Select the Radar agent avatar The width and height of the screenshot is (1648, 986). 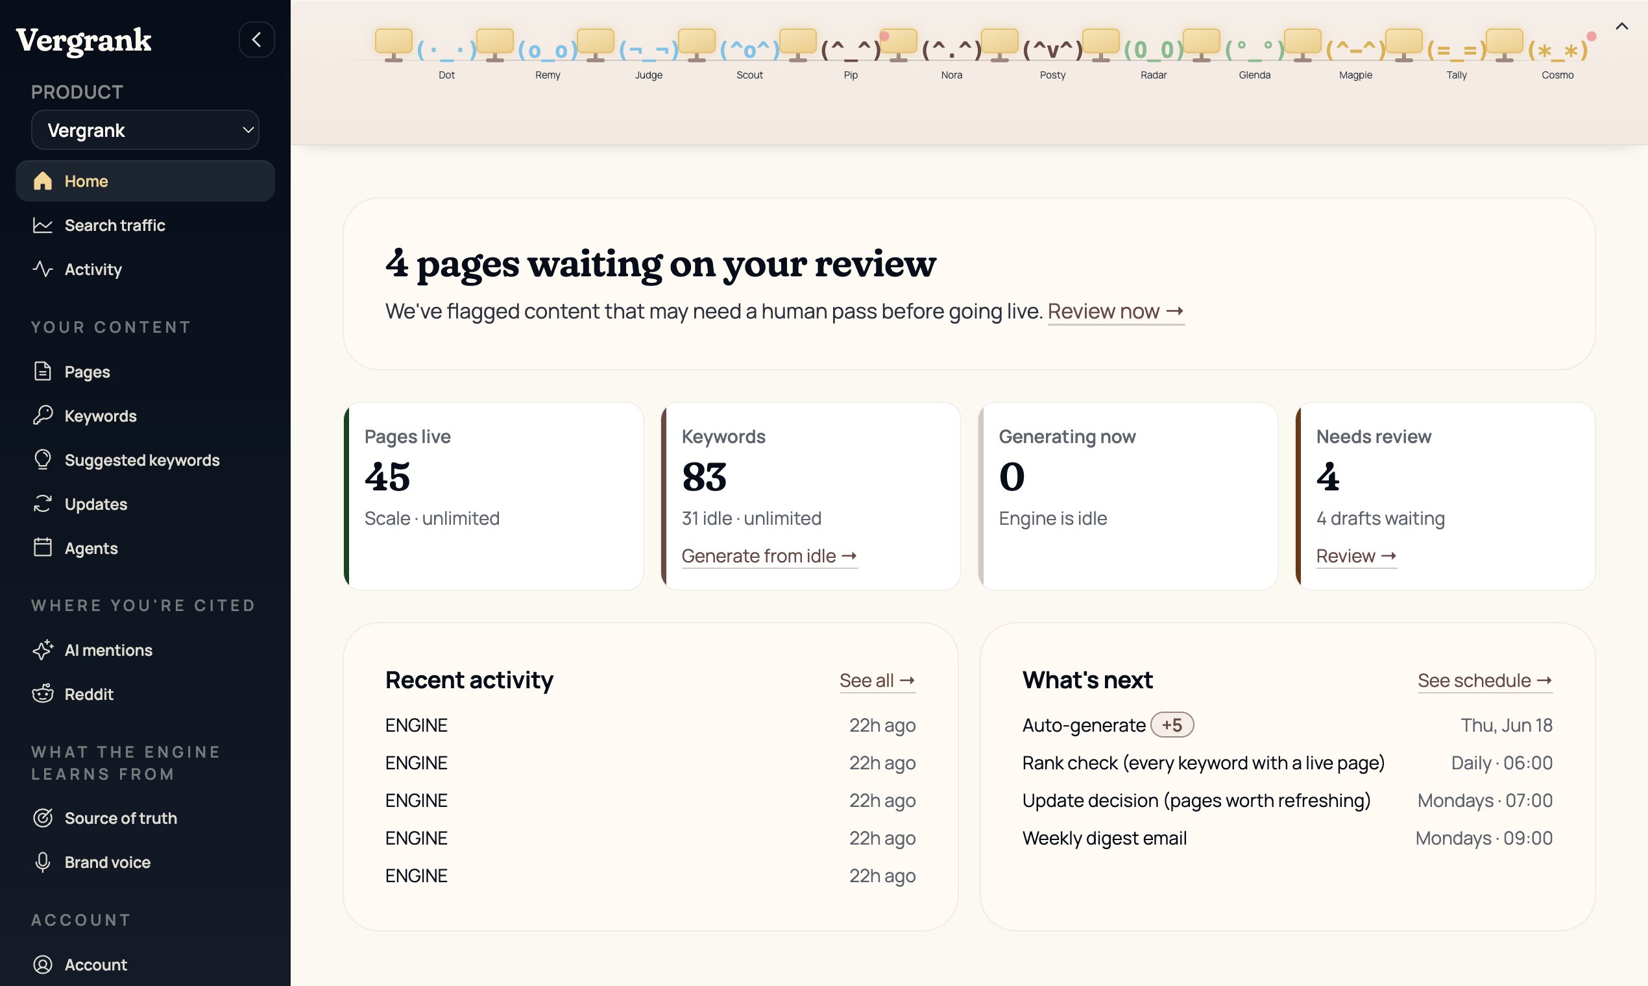click(1154, 50)
